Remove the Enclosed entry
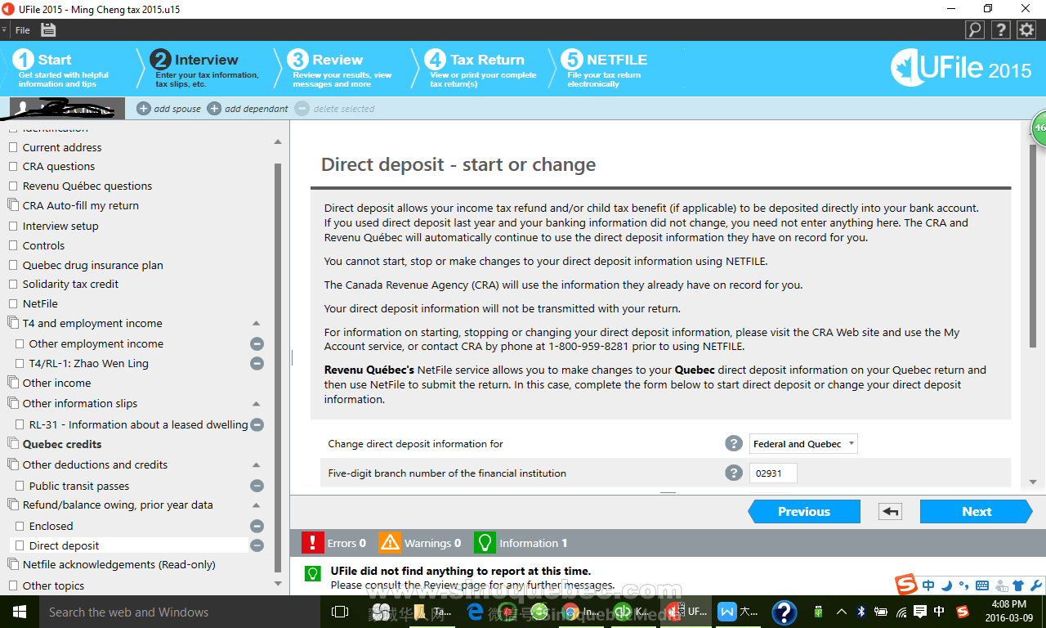This screenshot has height=628, width=1046. 257,526
